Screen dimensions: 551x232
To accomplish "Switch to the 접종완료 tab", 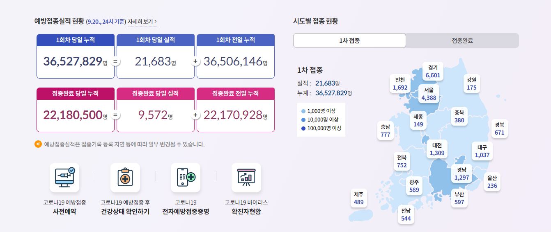I will tap(462, 41).
